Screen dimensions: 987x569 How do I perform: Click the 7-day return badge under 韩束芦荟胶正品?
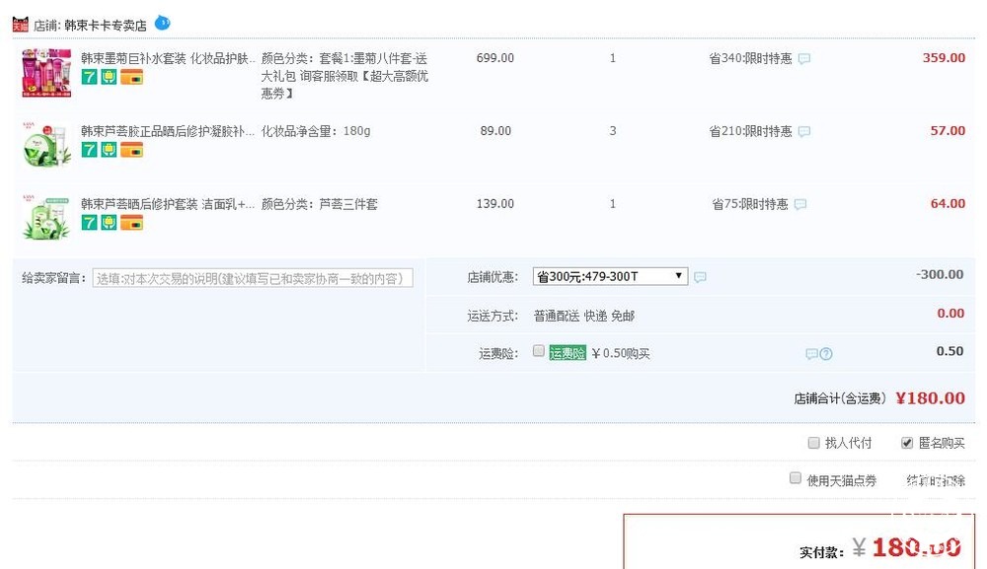coord(90,150)
